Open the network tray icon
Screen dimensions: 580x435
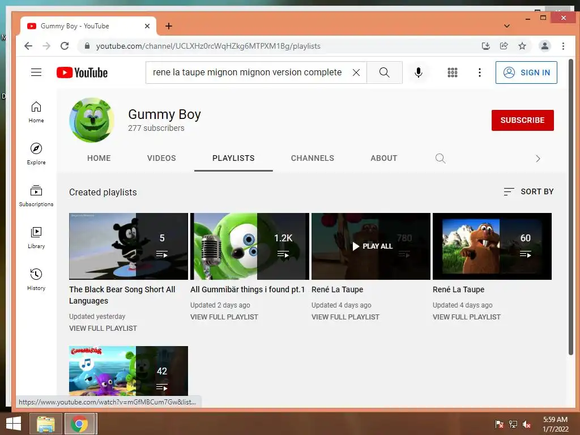[513, 424]
